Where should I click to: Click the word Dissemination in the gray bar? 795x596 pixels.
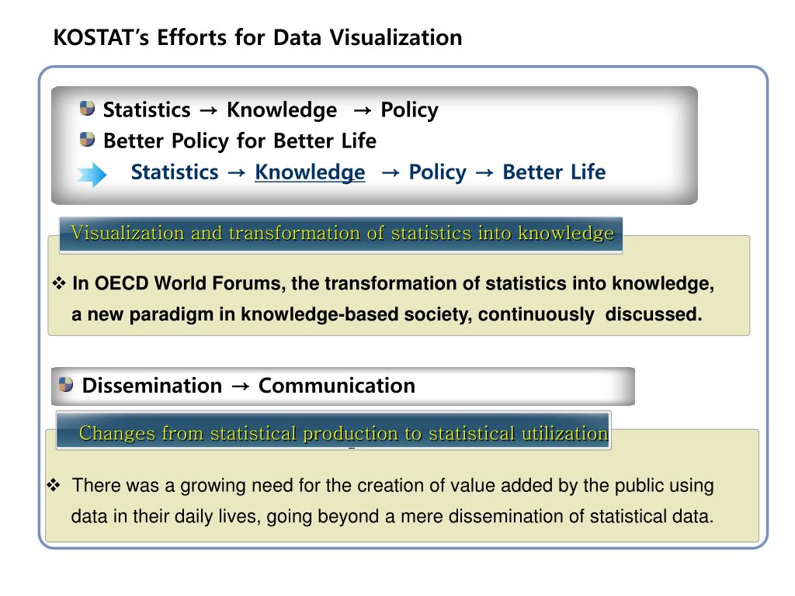click(152, 386)
